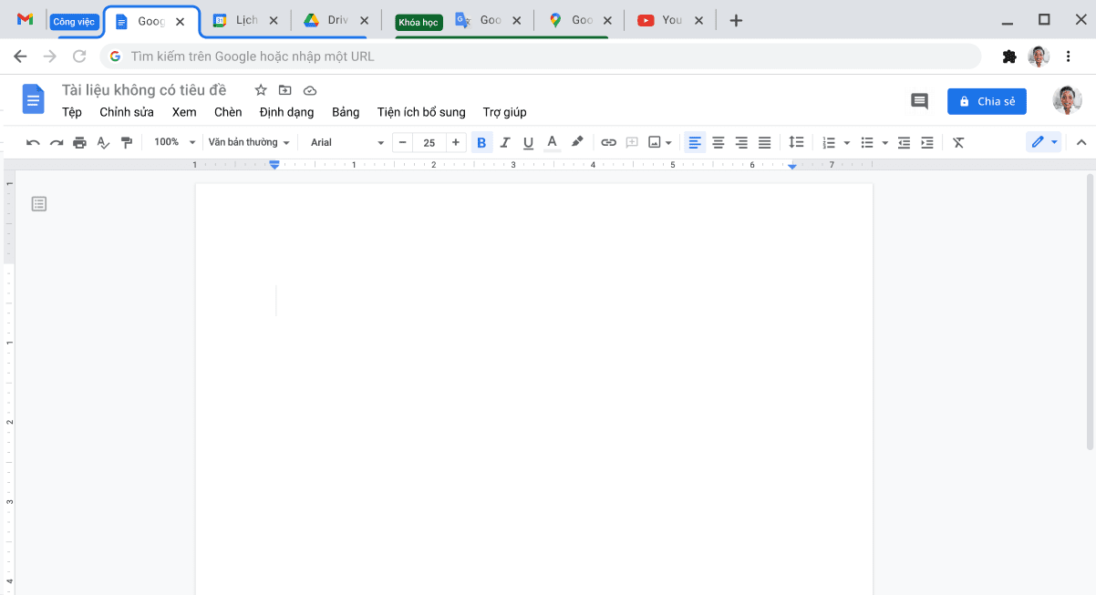Viewport: 1096px width, 595px height.
Task: Click the bulleted list icon
Action: click(867, 143)
